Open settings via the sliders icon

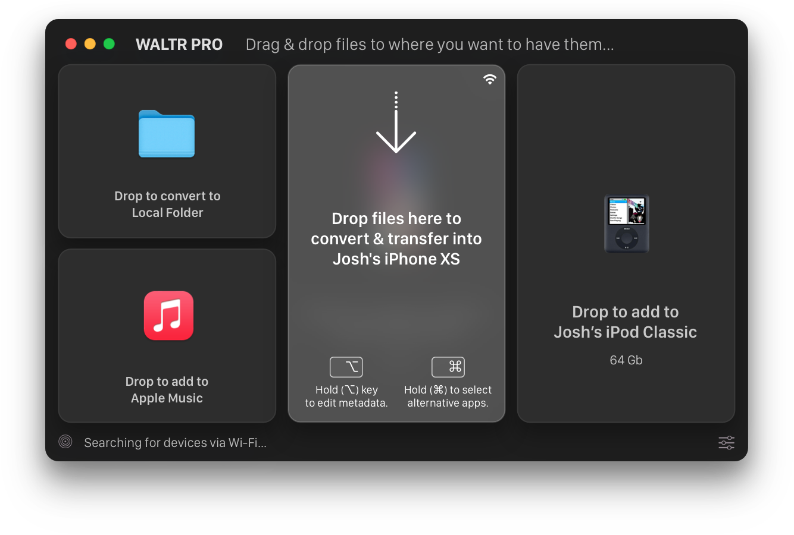726,442
